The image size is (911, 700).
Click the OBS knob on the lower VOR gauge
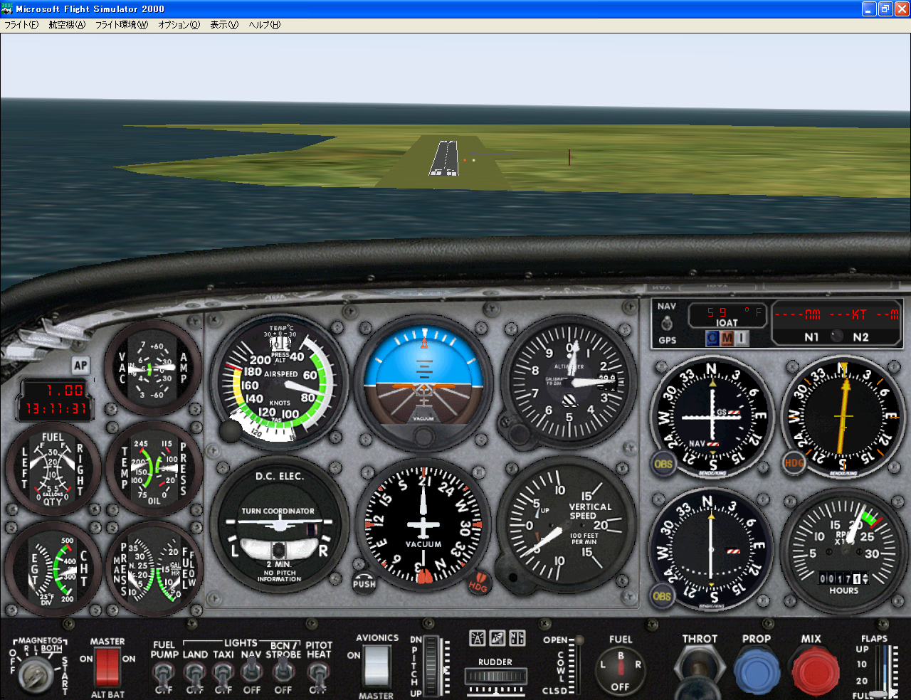click(x=662, y=596)
